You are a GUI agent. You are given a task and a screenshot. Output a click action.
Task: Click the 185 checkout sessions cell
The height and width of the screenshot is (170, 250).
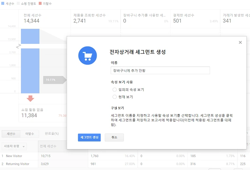[193, 156]
